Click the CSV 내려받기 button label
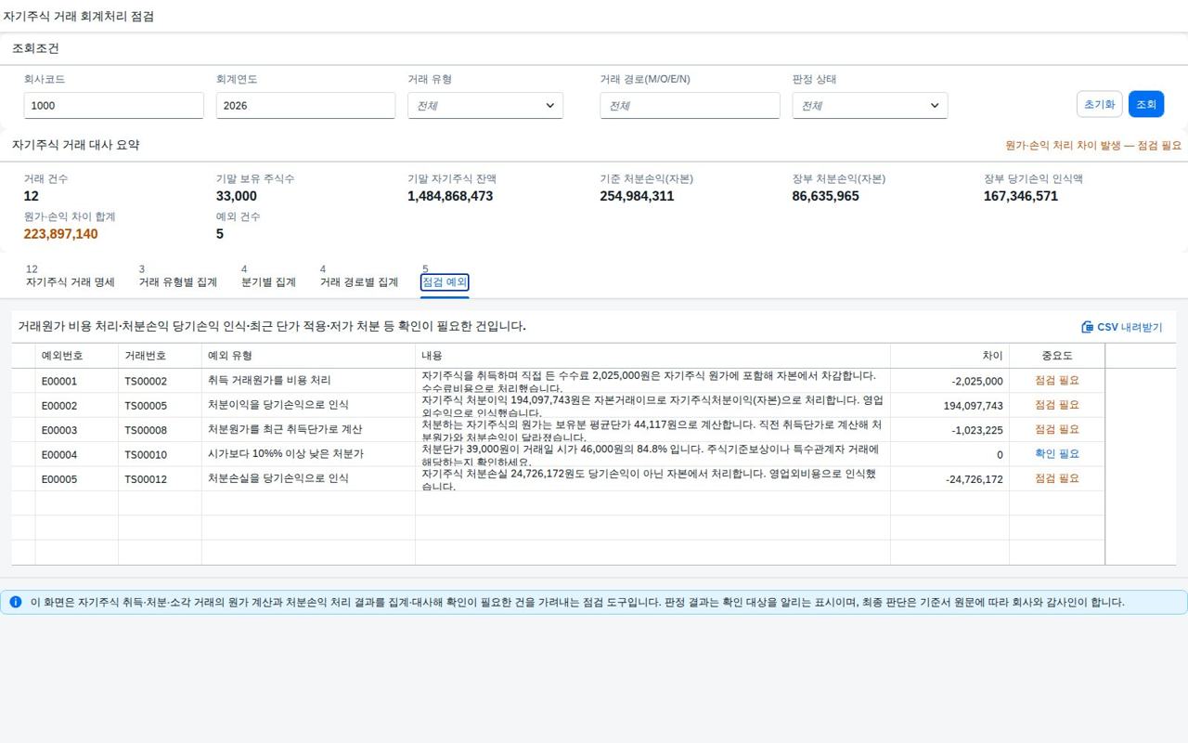The image size is (1188, 743). click(1130, 327)
